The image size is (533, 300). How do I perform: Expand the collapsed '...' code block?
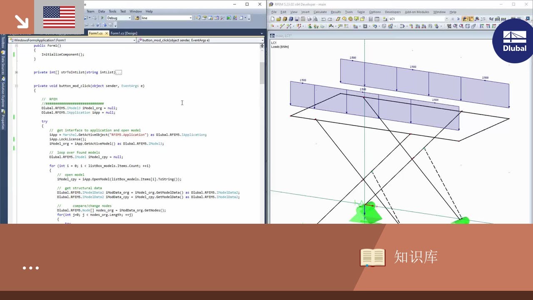point(119,72)
